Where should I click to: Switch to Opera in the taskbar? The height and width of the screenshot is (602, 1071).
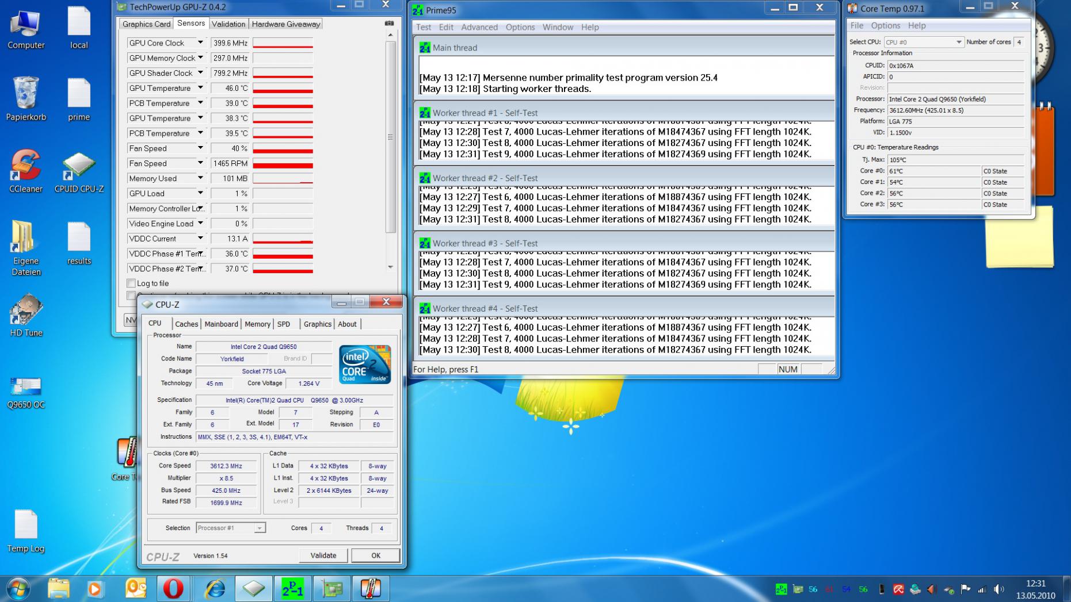(173, 589)
